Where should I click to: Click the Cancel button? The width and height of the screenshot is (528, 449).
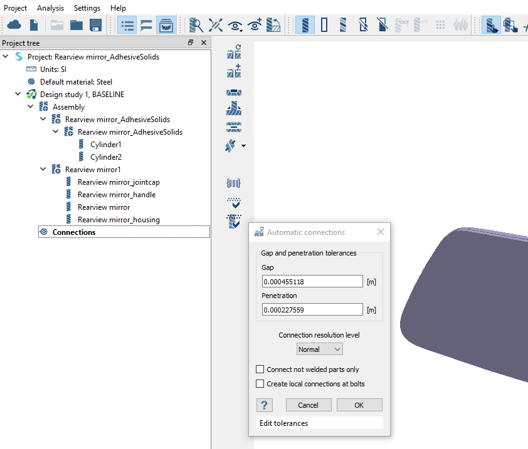(308, 405)
